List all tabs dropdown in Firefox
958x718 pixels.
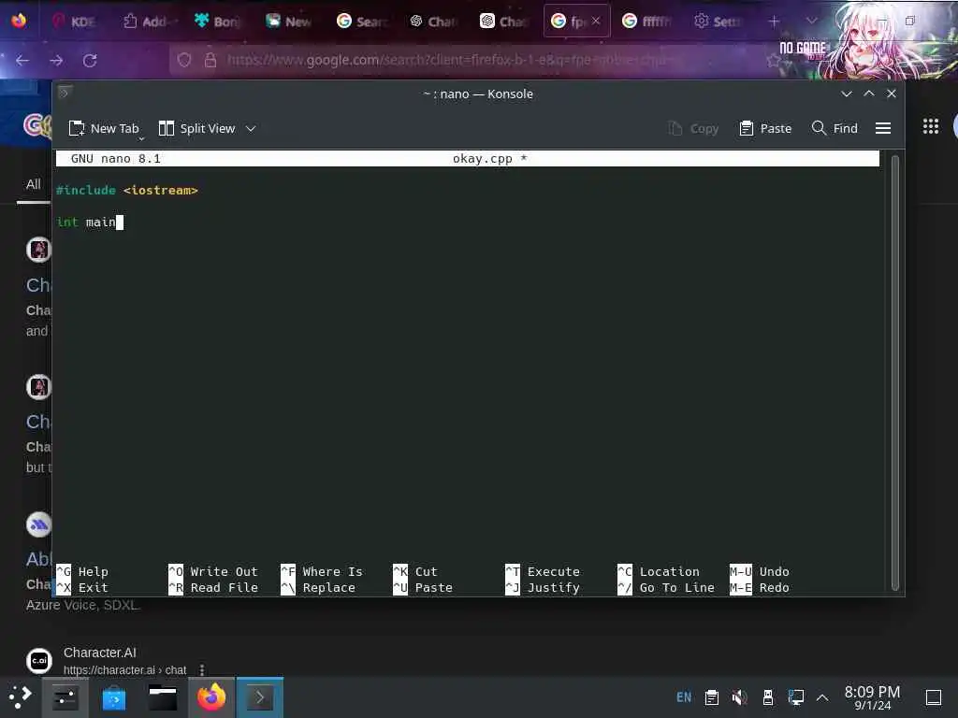[x=811, y=21]
